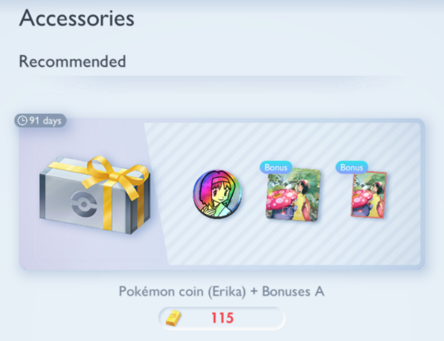Buy the bundle for 115 gold
444x341 pixels.
click(222, 318)
